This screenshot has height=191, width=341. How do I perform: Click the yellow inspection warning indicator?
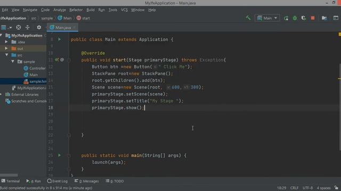tap(339, 34)
